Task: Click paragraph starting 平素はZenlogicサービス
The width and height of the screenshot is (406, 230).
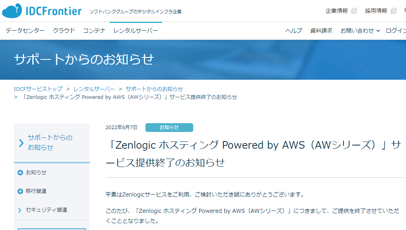Action: (x=205, y=195)
